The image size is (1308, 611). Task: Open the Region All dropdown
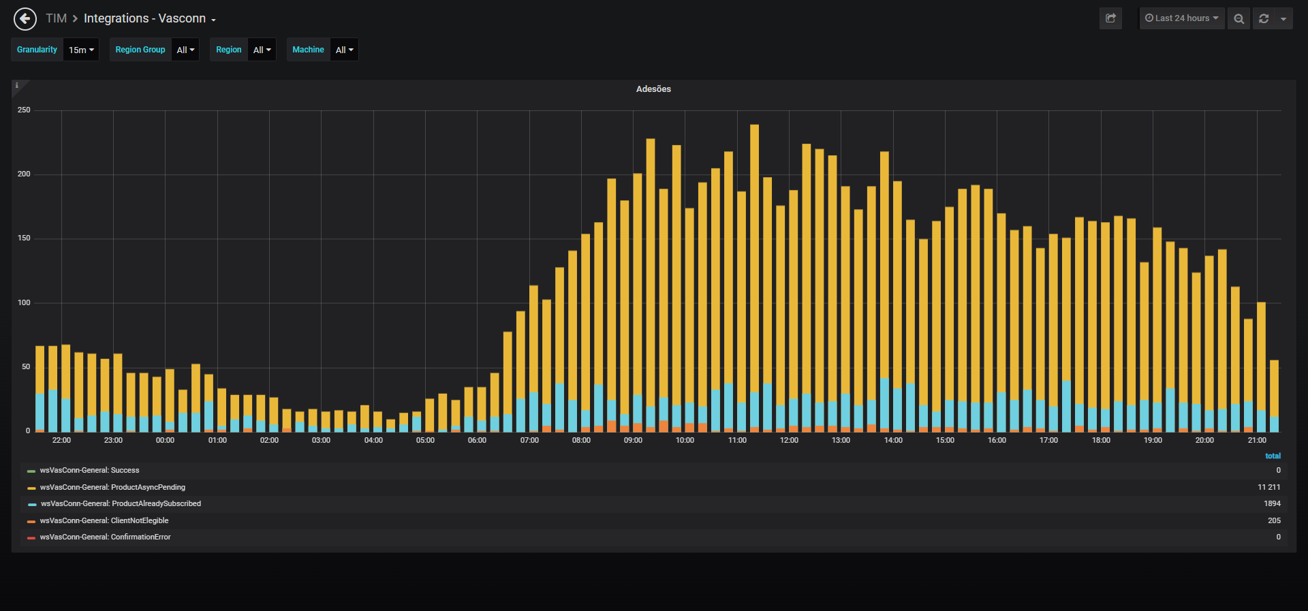[262, 50]
